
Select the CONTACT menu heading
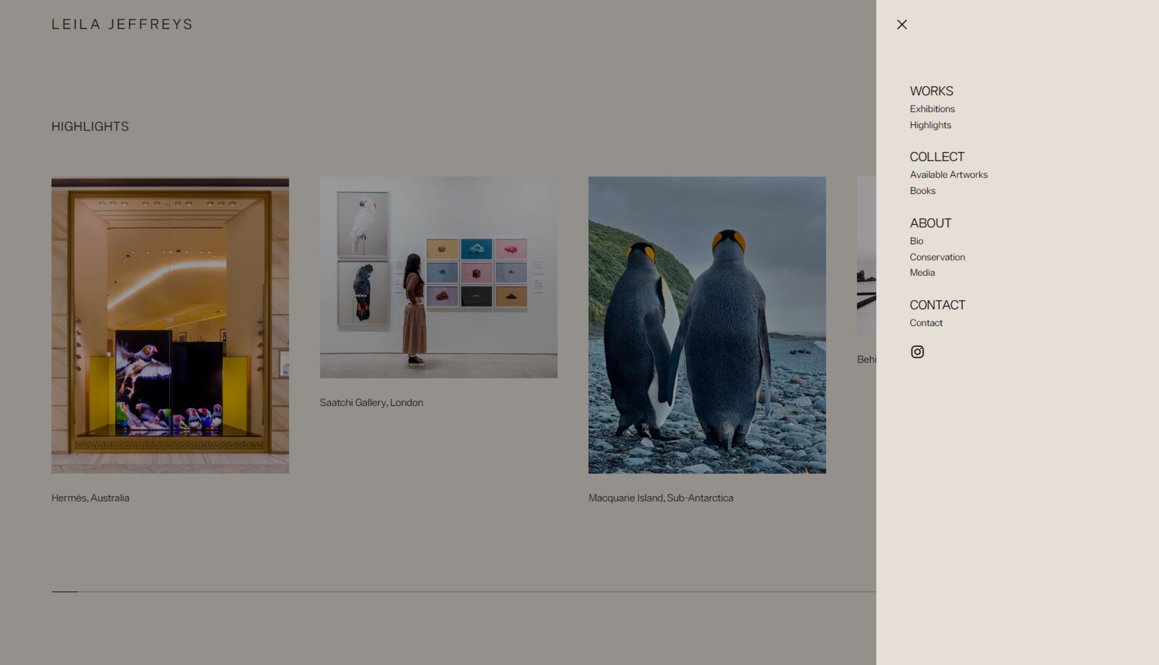937,305
